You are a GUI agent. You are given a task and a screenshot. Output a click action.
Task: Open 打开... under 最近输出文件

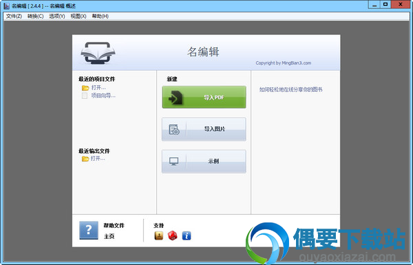(x=98, y=159)
